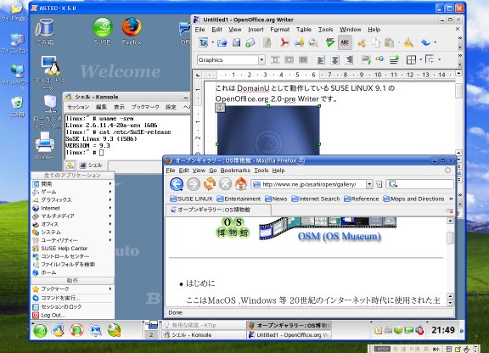Click Export as PDF icon in Writer

click(284, 42)
